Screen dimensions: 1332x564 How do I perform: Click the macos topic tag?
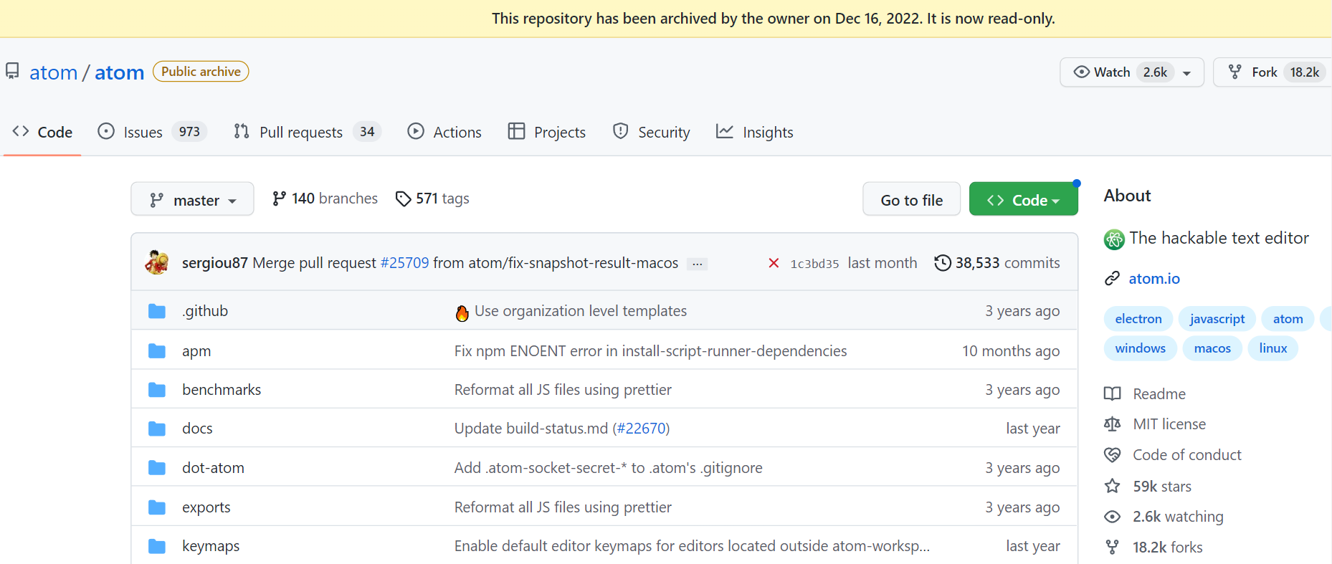1212,348
